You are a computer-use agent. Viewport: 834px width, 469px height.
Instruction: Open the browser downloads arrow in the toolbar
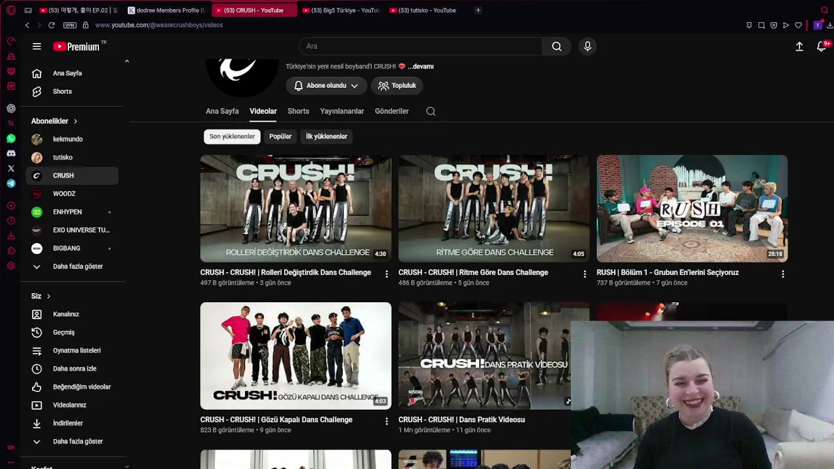(829, 25)
